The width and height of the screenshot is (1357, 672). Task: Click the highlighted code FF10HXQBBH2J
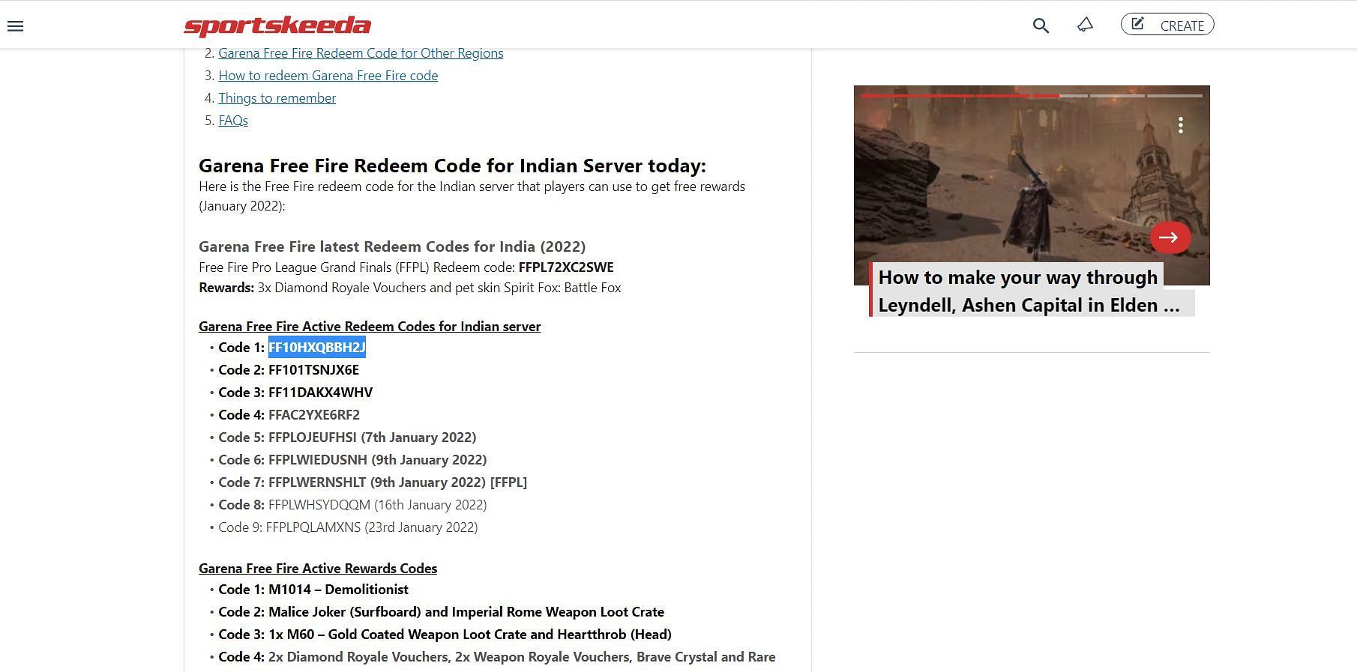(x=316, y=348)
